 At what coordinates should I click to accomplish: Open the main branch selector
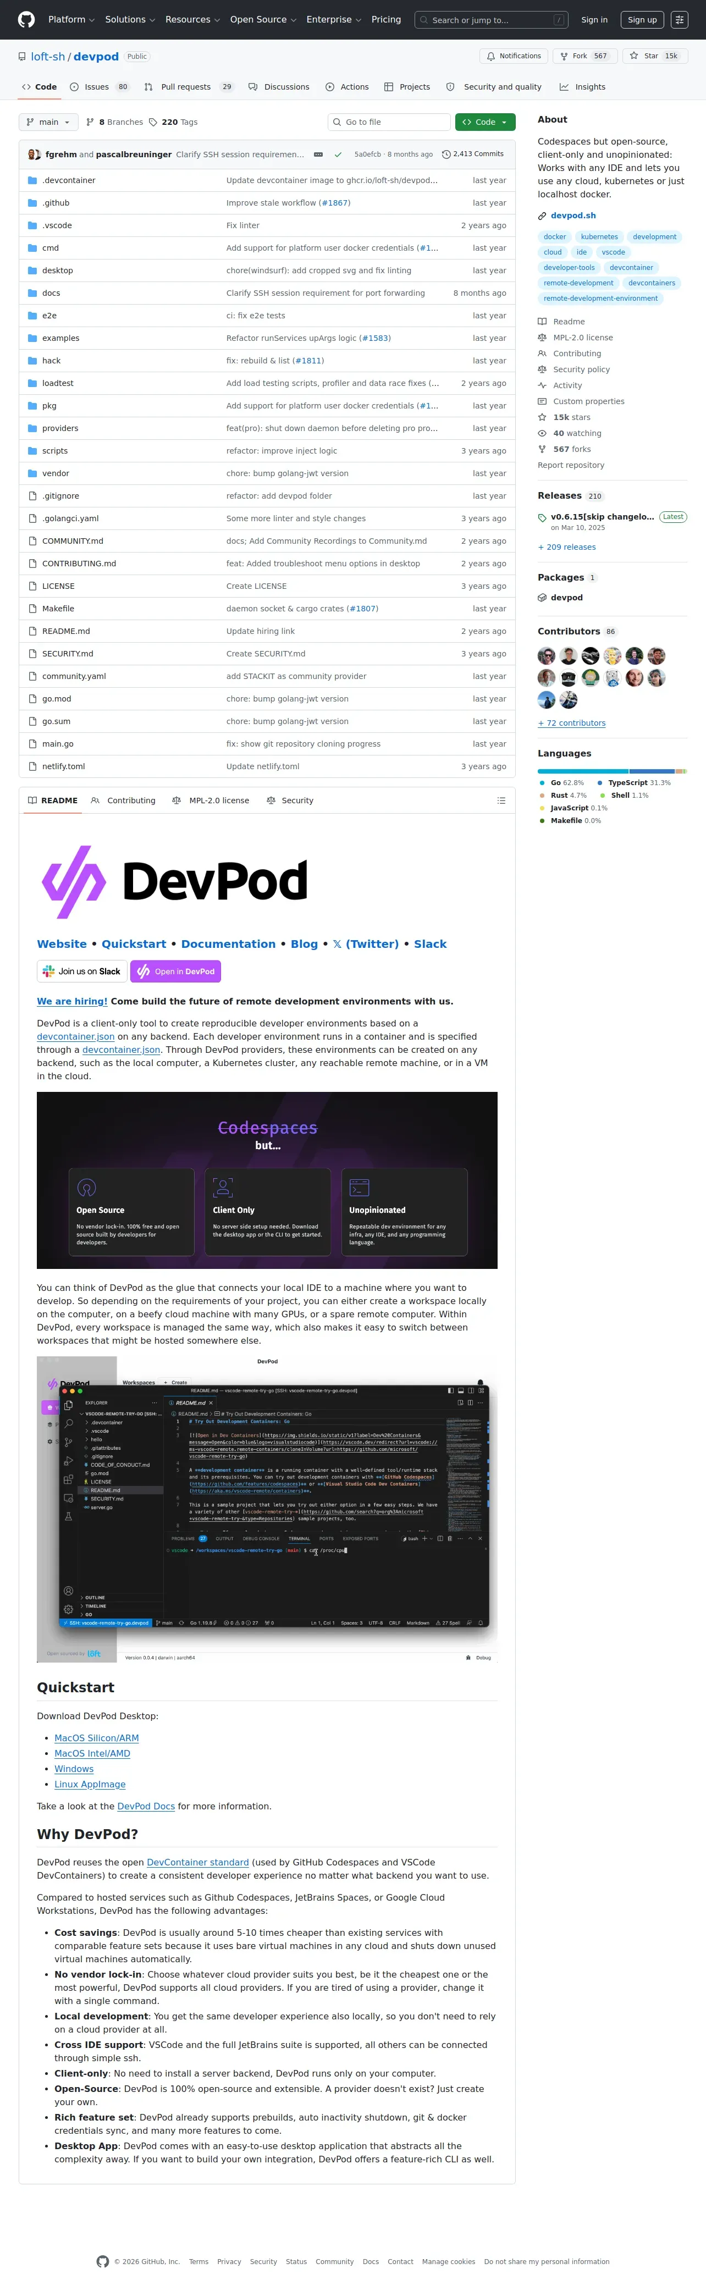(49, 122)
